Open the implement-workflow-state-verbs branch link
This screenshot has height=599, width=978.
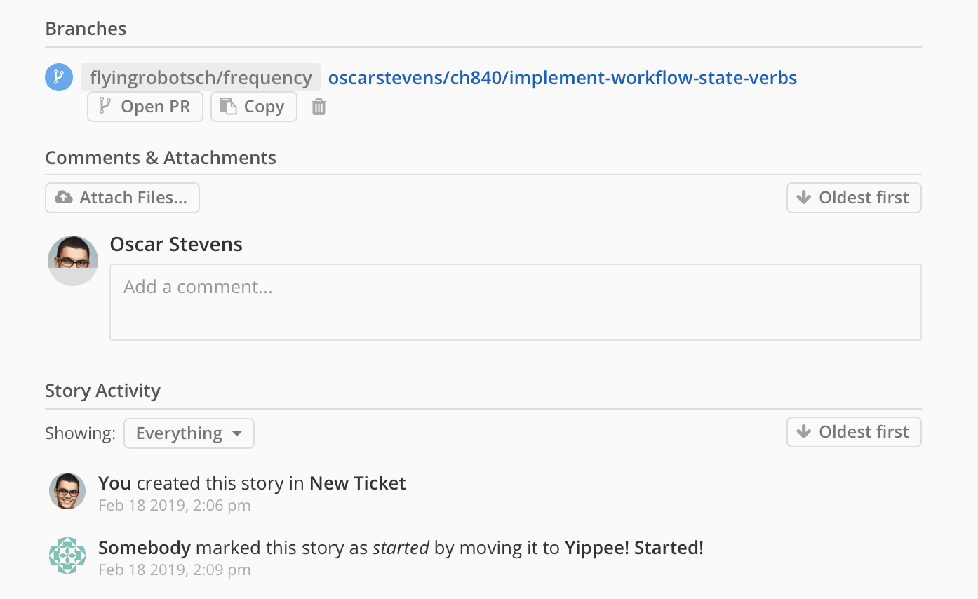[563, 78]
